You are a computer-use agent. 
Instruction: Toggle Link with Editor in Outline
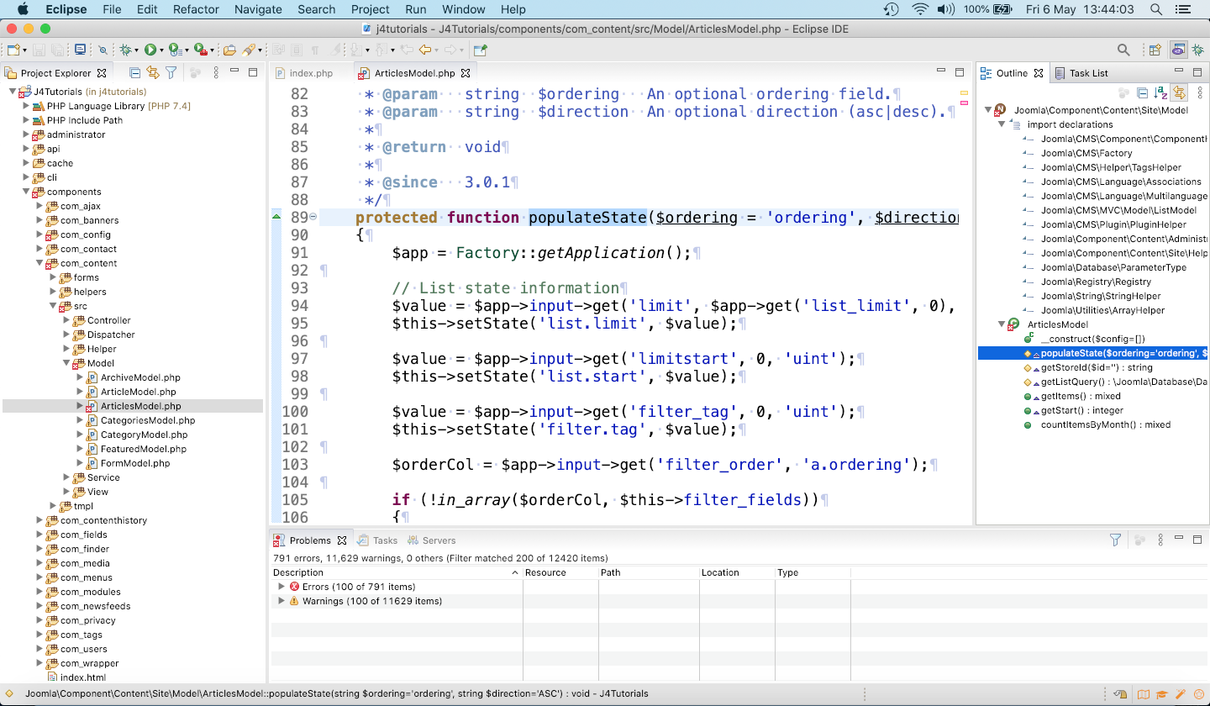[1179, 92]
